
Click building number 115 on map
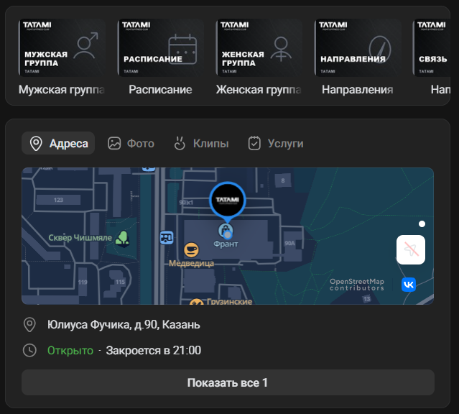tap(120, 282)
